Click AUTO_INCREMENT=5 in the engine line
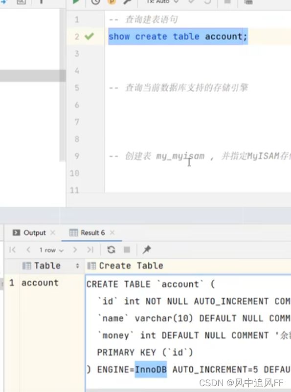291x392 pixels. (x=215, y=370)
